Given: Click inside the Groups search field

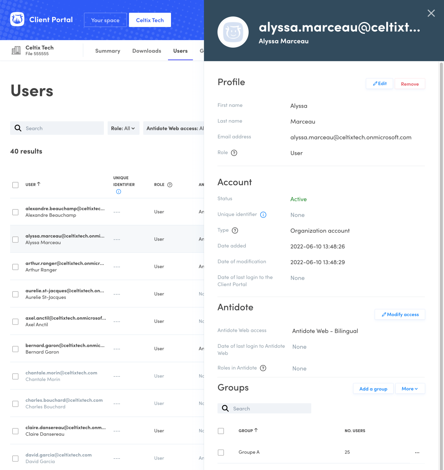Looking at the screenshot, I should 264,409.
